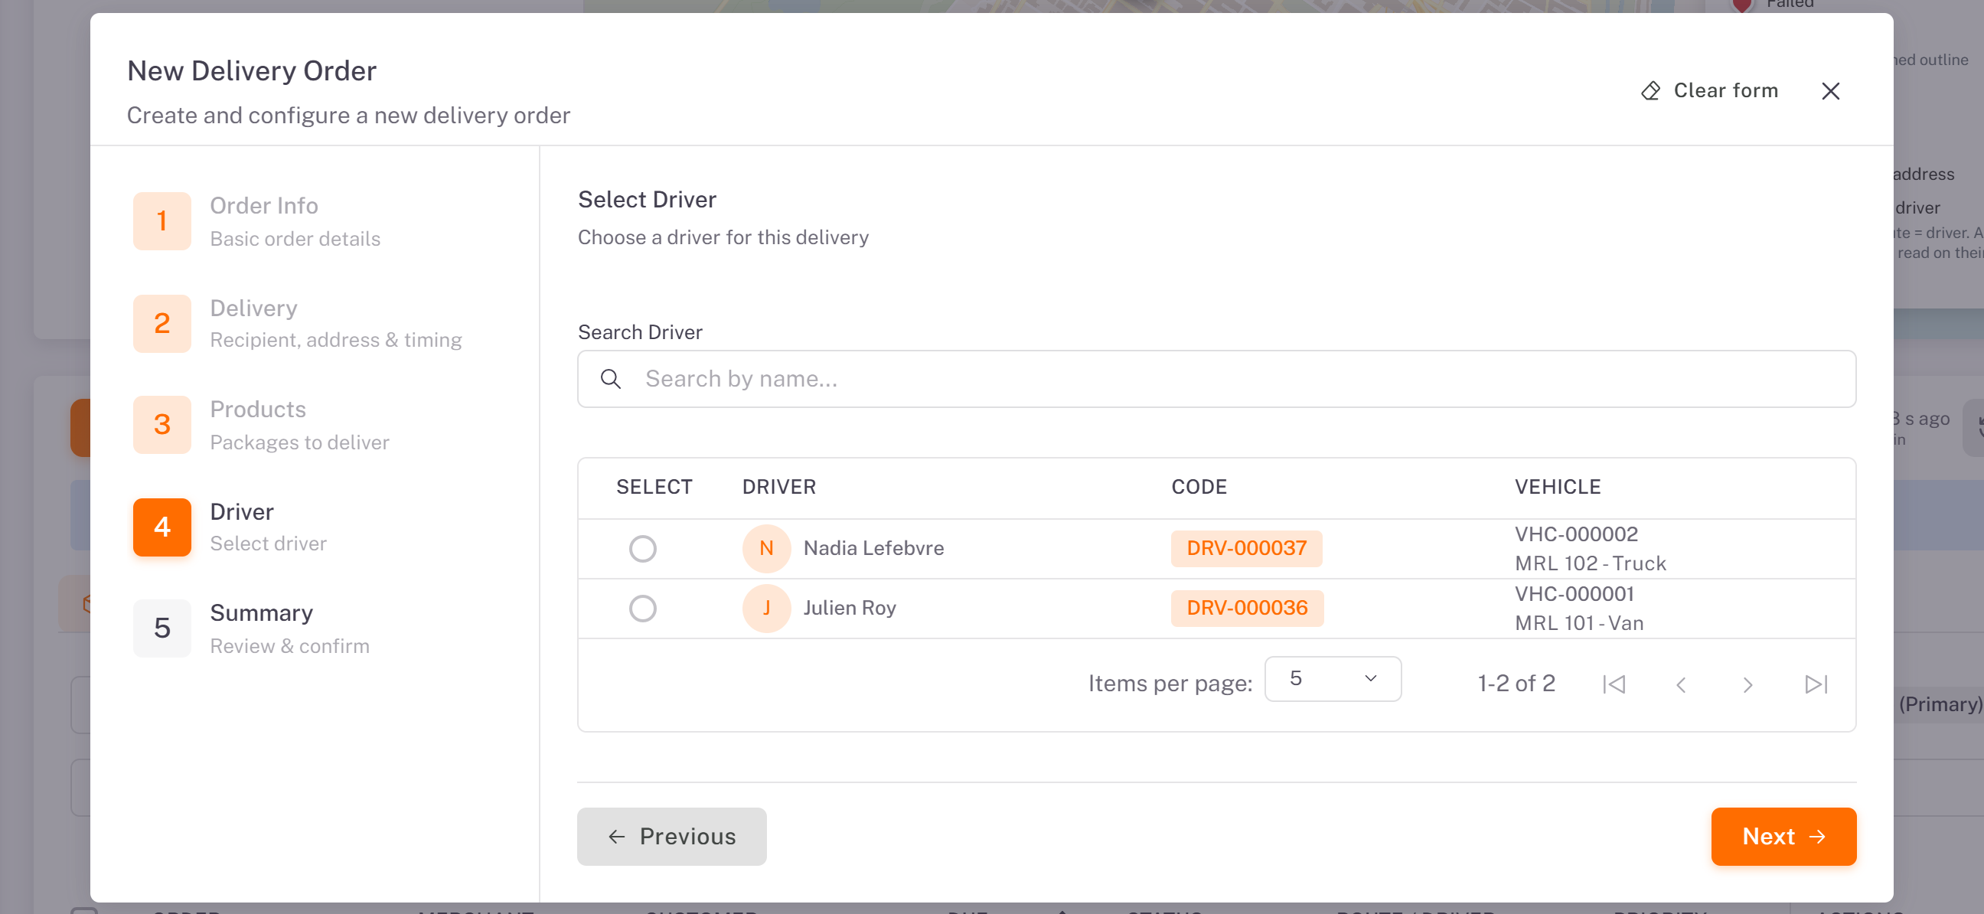Click the CODE column header
Viewport: 1984px width, 914px height.
point(1199,487)
